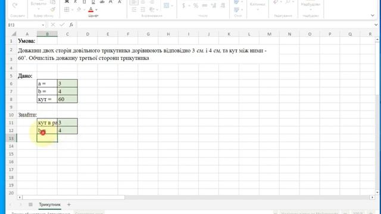The width and height of the screenshot is (381, 214).
Task: Click the Redo arrow
Action: point(15,5)
